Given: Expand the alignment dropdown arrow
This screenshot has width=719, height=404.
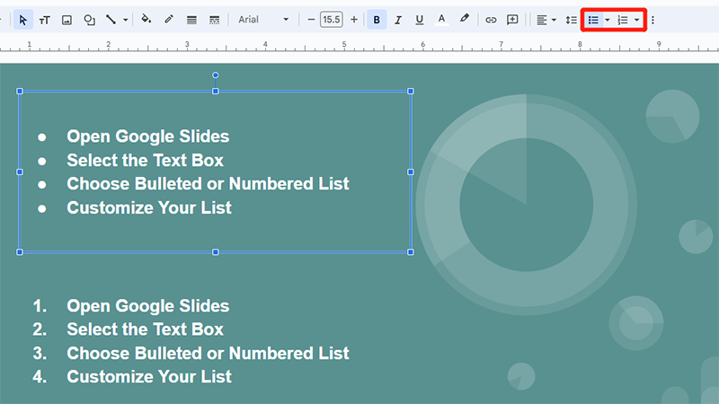Looking at the screenshot, I should click(x=554, y=20).
